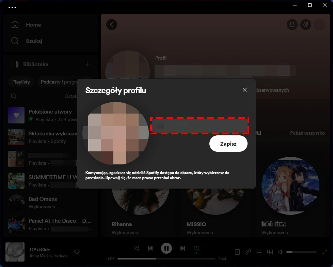Click the plus to create a playlist

click(x=87, y=64)
